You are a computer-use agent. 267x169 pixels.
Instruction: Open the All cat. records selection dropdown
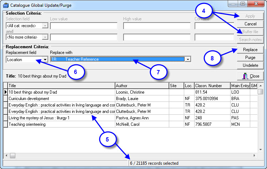point(45,26)
